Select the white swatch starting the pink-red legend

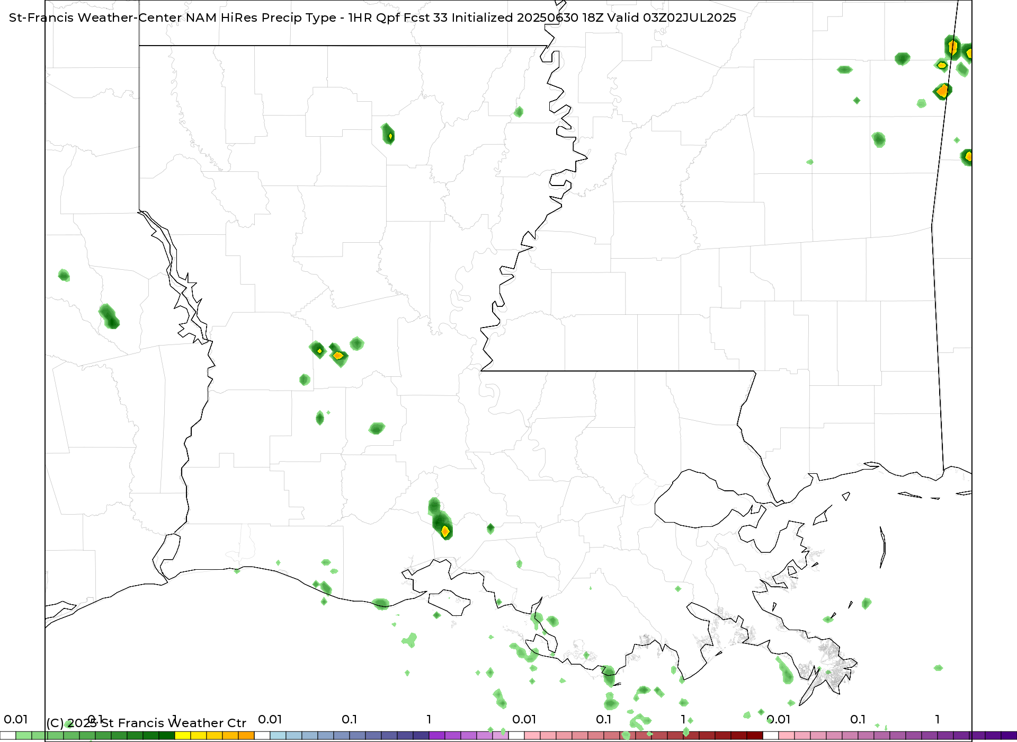click(x=516, y=736)
